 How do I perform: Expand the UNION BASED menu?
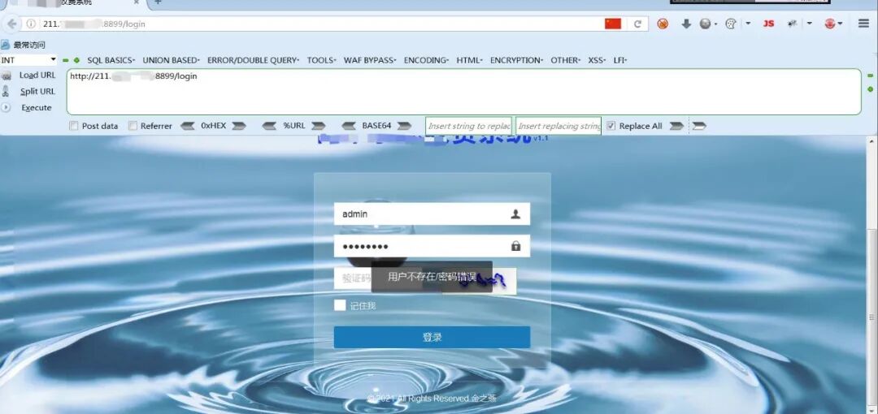coord(171,60)
